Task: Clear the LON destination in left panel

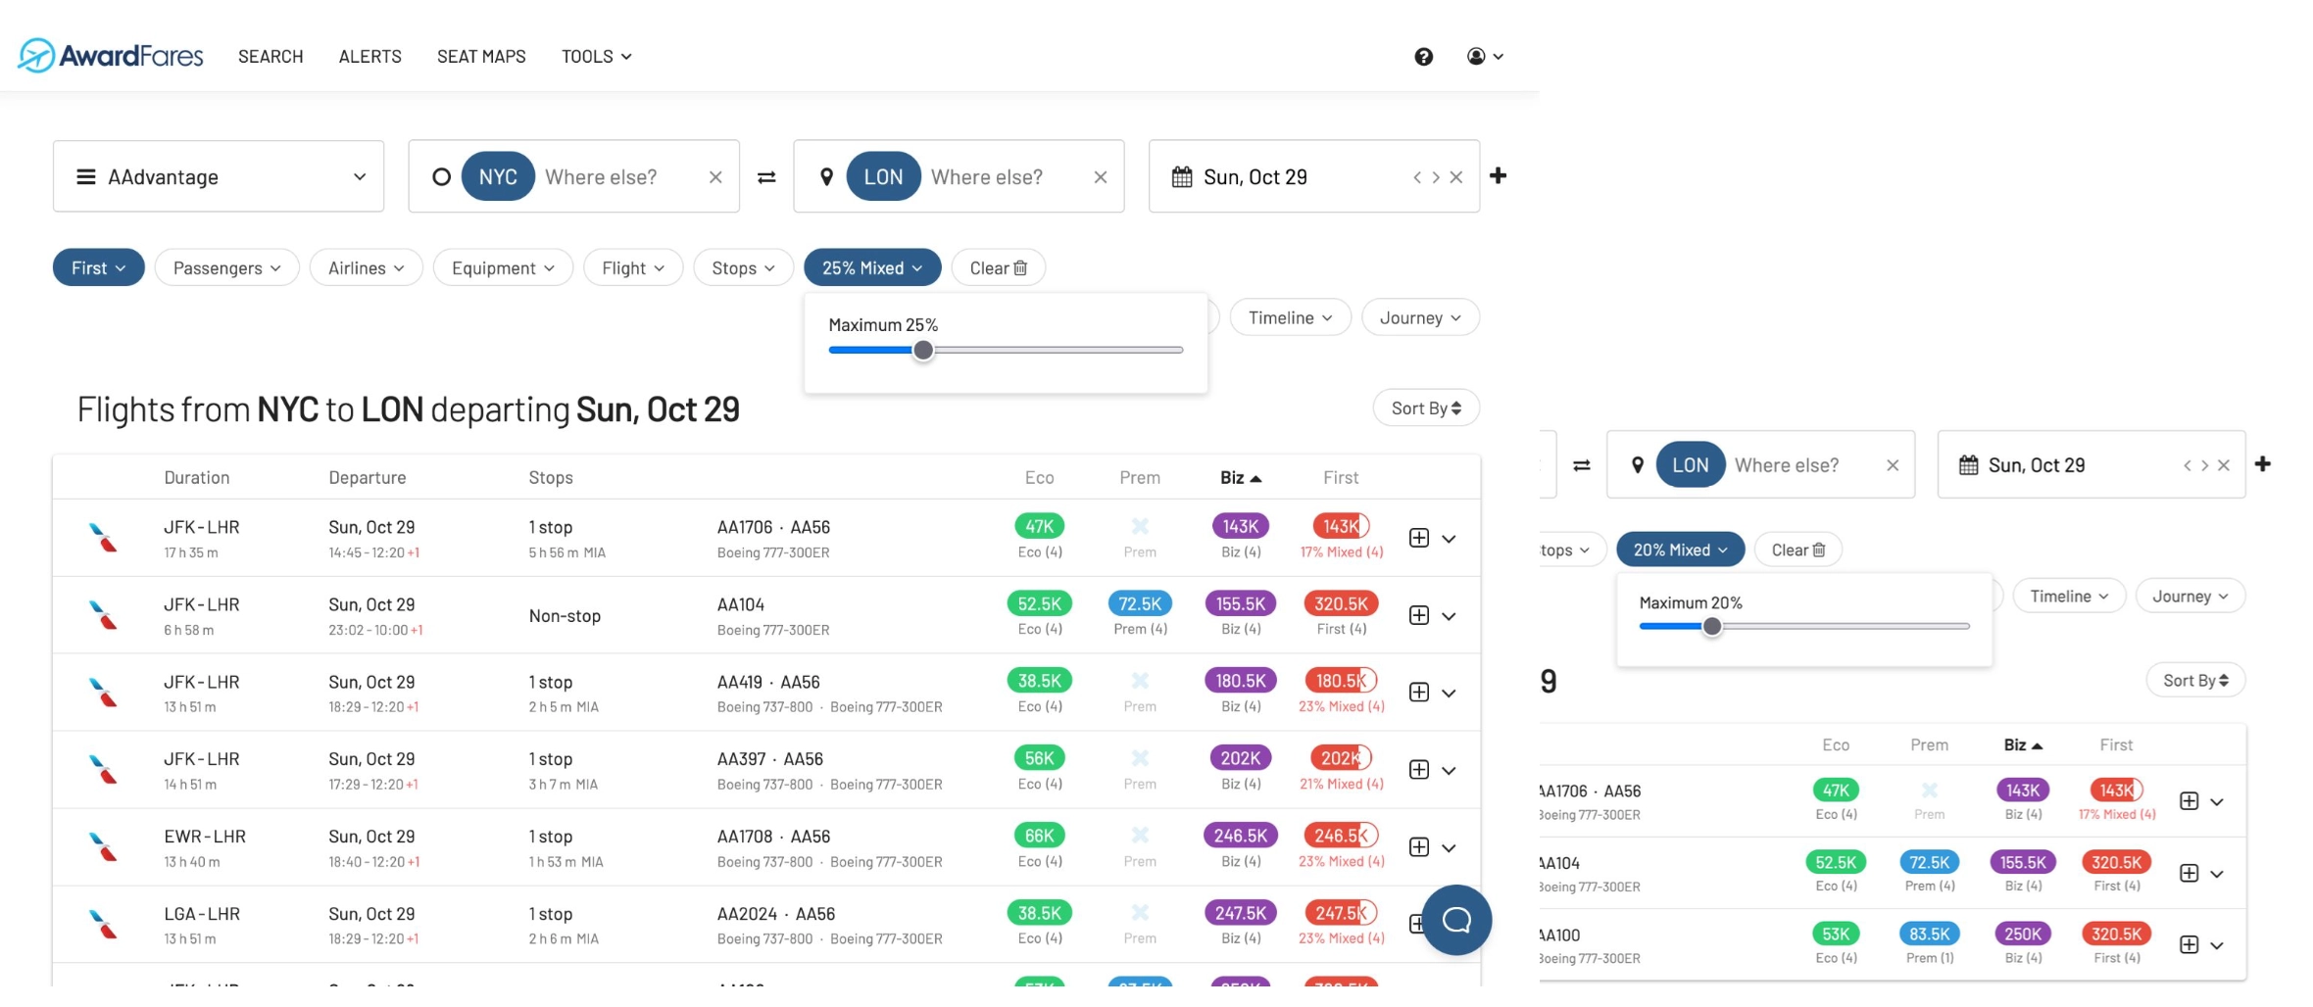Action: [1101, 177]
